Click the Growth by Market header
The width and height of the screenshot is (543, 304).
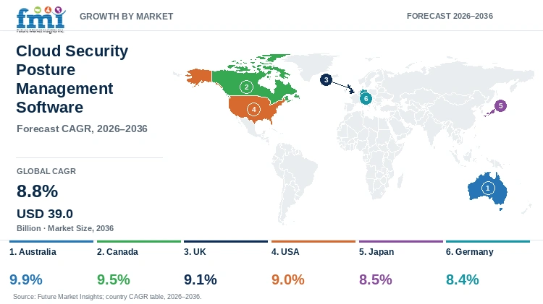point(126,16)
